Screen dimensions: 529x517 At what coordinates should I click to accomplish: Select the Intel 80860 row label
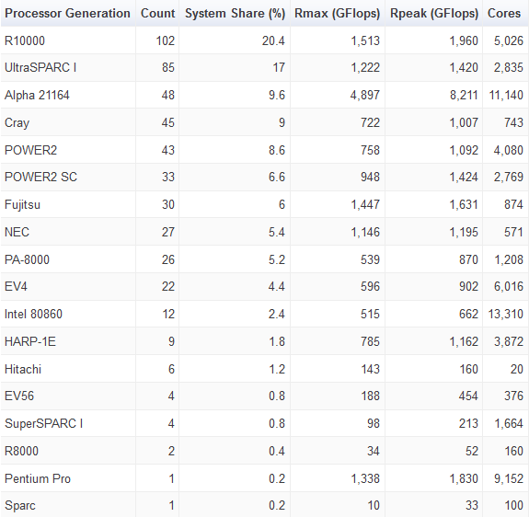coord(33,314)
